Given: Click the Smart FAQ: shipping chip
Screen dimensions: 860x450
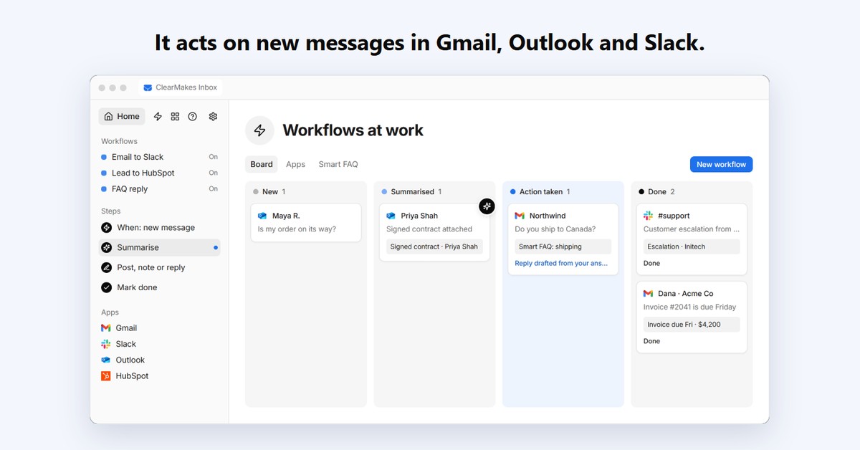Looking at the screenshot, I should (x=563, y=246).
